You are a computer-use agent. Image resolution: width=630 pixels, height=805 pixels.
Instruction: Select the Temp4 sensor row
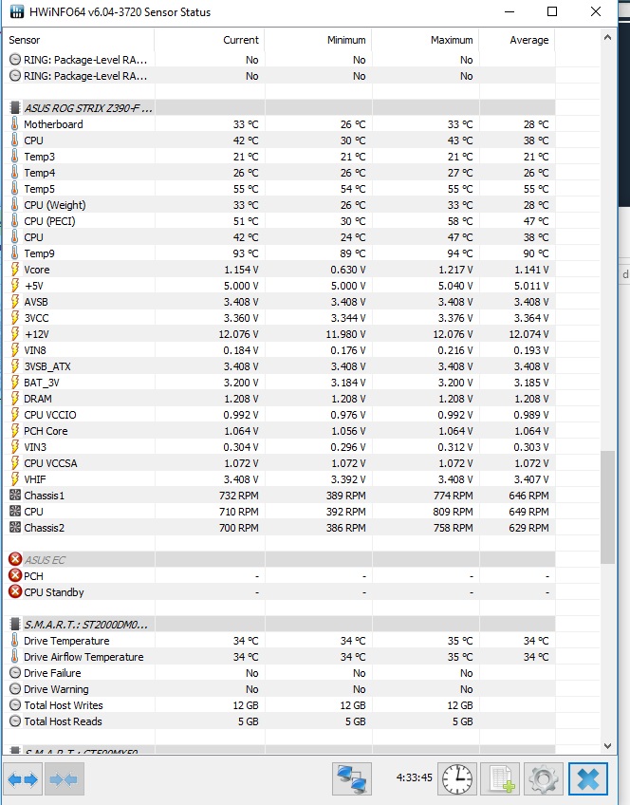pos(280,173)
